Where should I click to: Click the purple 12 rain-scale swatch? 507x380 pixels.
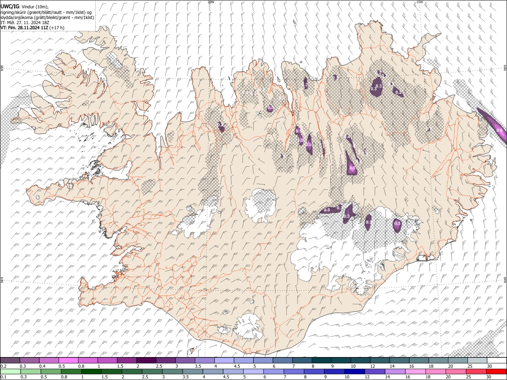click(x=375, y=371)
